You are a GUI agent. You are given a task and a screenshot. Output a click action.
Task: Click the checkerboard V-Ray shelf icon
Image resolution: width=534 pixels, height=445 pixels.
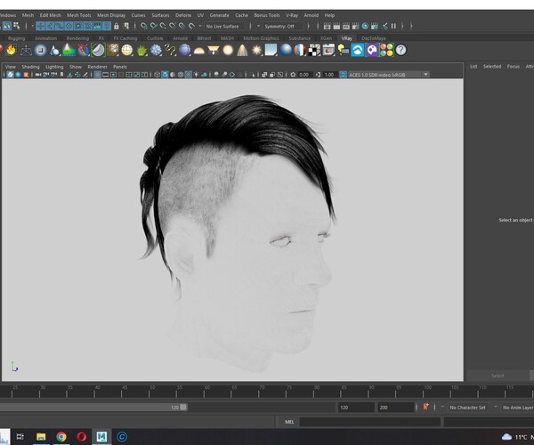[x=314, y=50]
